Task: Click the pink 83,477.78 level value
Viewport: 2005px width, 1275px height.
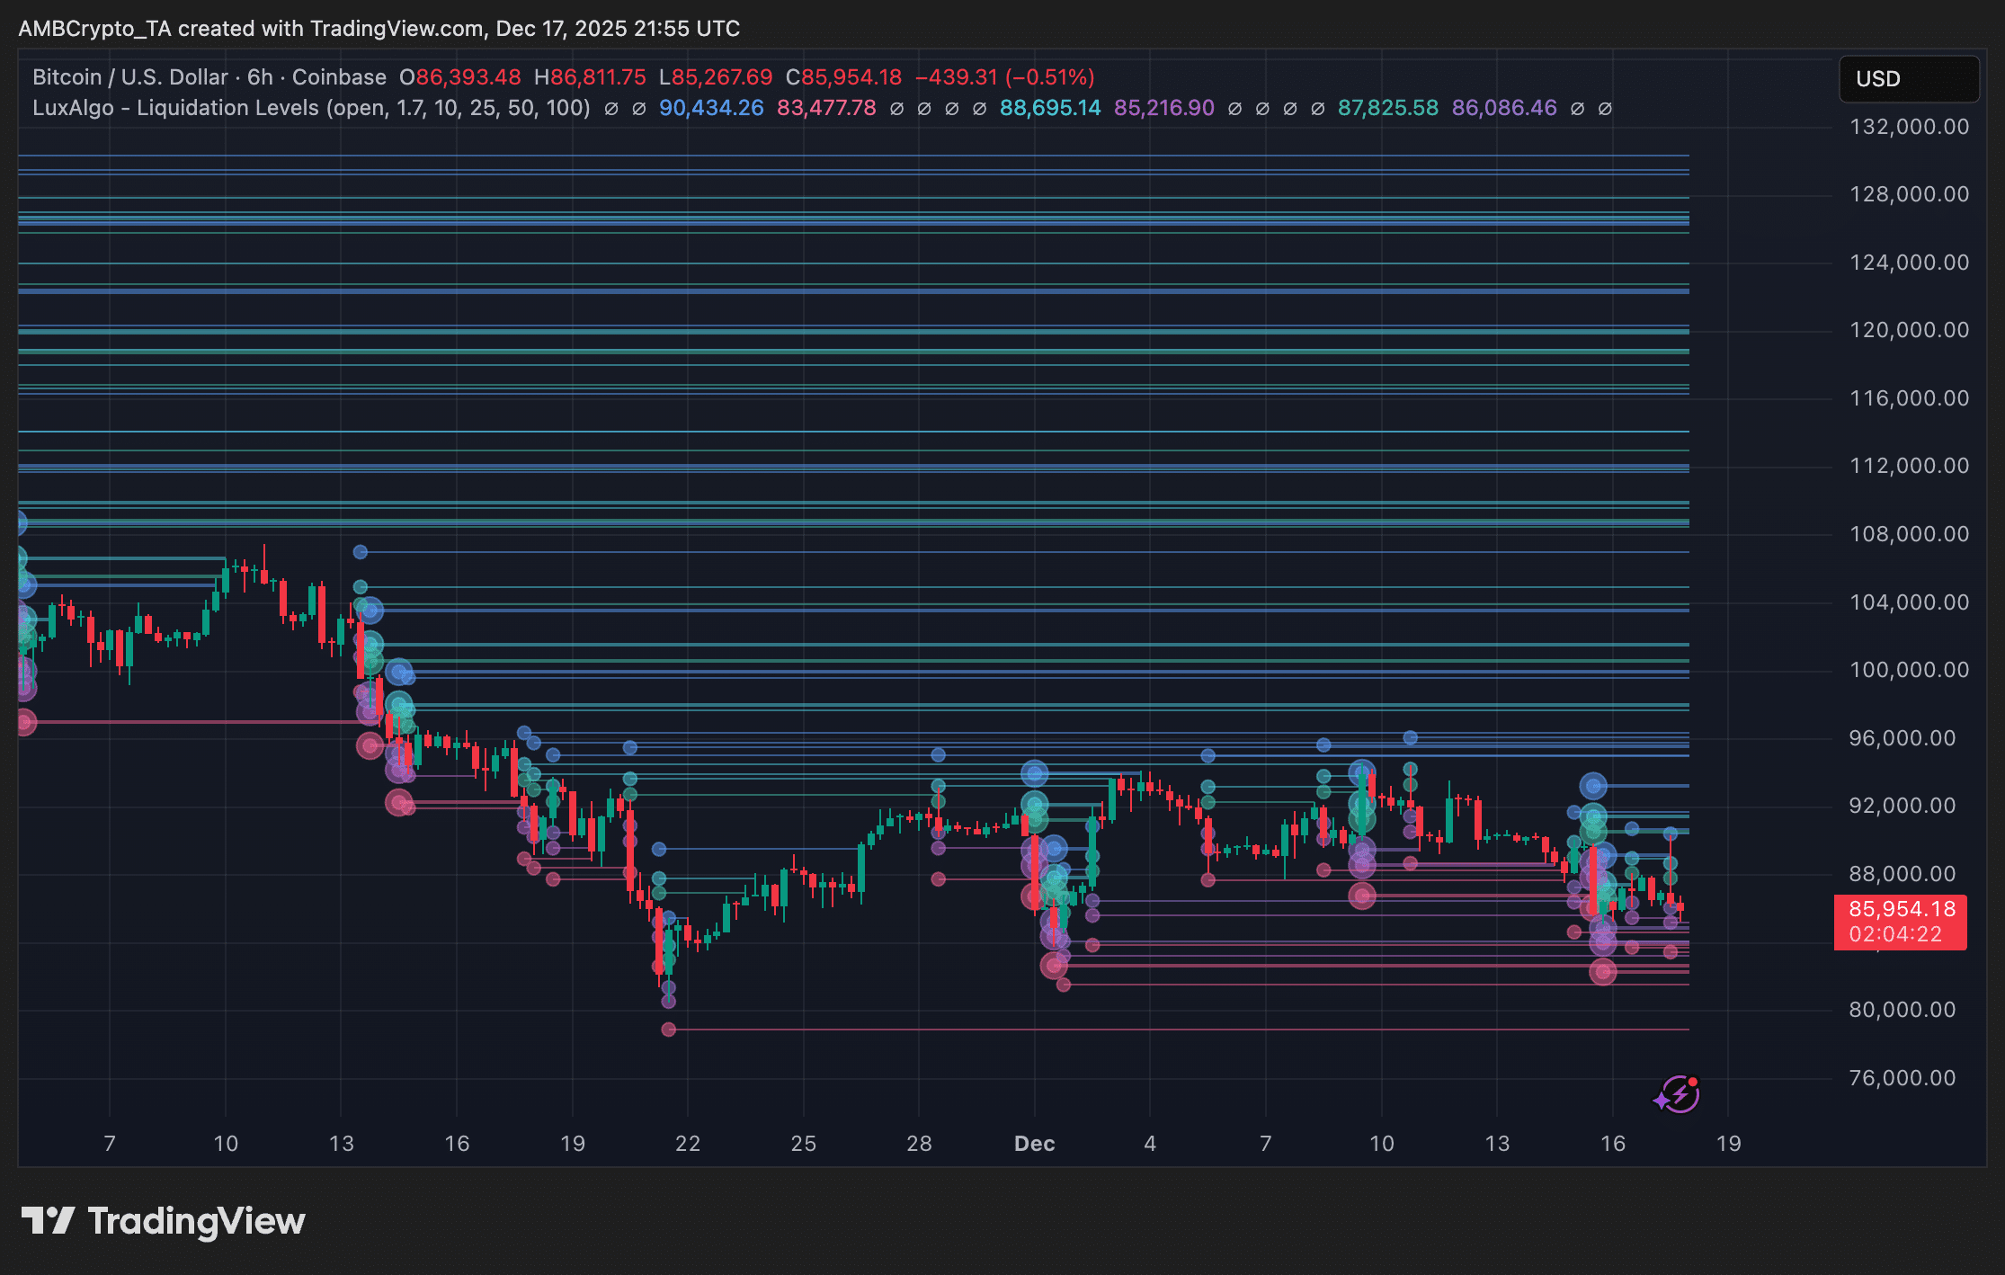Action: 829,108
